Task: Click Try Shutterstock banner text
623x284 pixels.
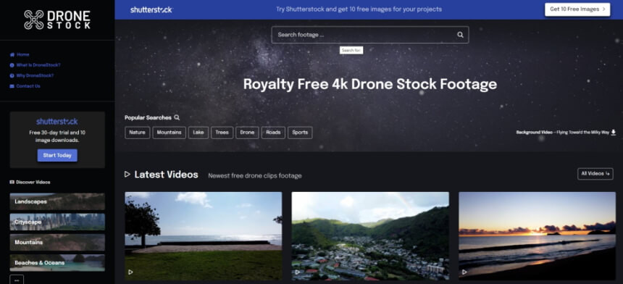Action: pos(359,9)
